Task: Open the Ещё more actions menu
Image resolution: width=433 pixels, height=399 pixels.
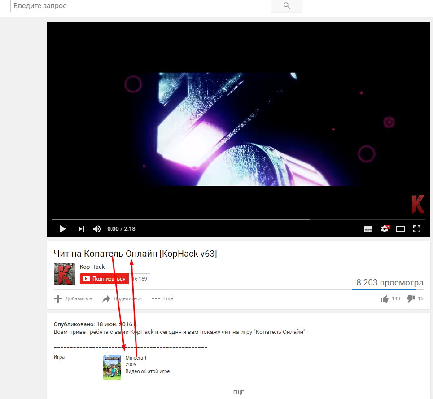Action: tap(162, 298)
